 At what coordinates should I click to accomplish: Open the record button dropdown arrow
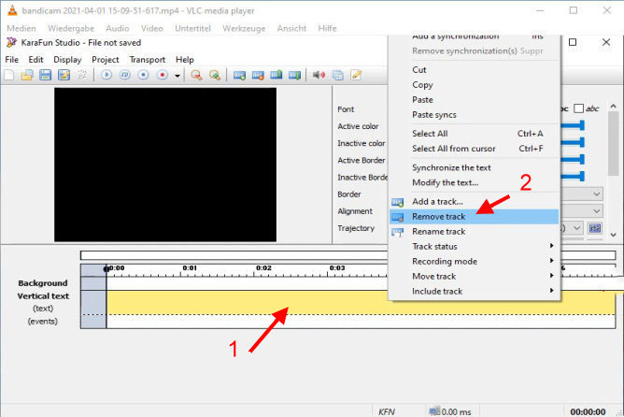point(177,76)
